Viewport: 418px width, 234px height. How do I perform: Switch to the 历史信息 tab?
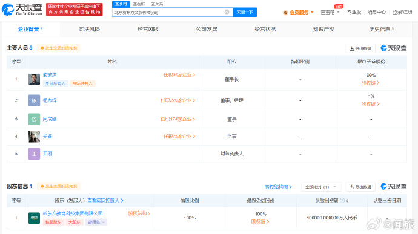(x=381, y=29)
